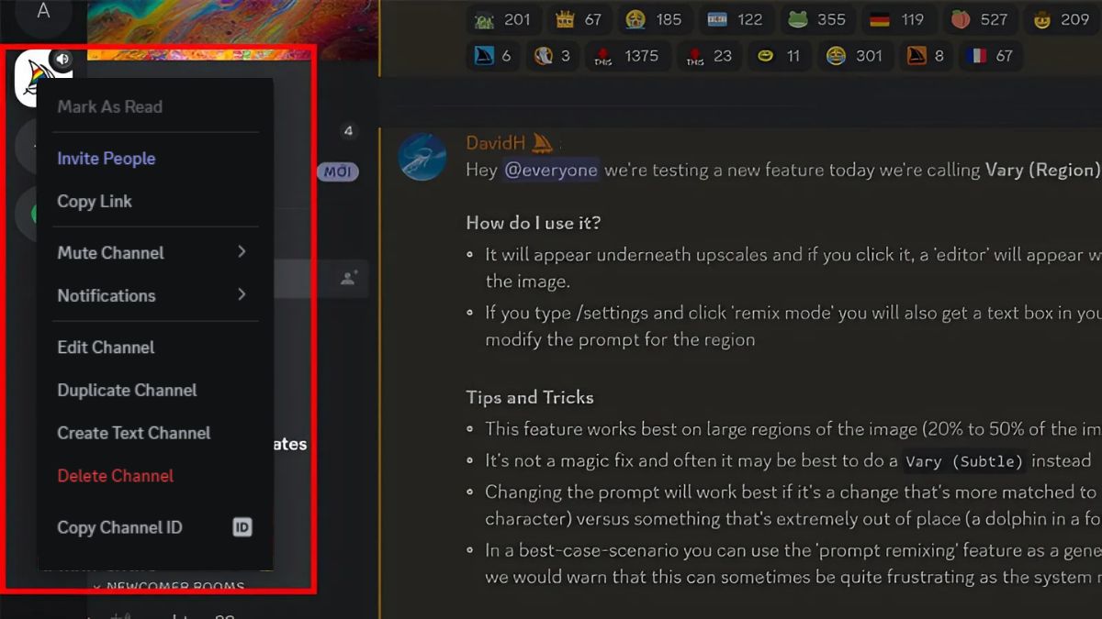This screenshot has width=1102, height=619.
Task: Click the blue sailboat reaction showing 6
Action: (x=493, y=56)
